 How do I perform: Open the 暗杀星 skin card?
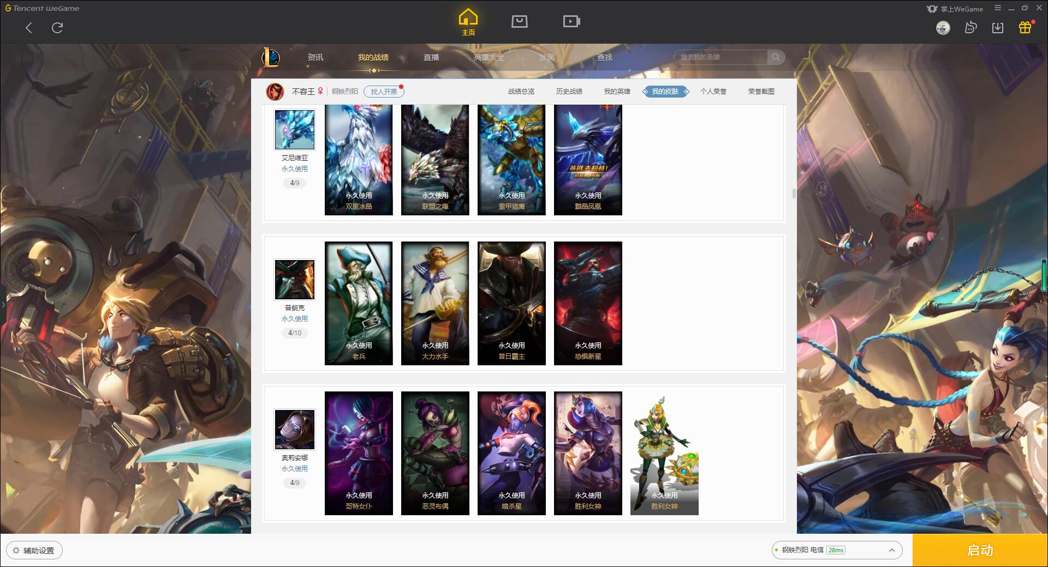(x=511, y=454)
